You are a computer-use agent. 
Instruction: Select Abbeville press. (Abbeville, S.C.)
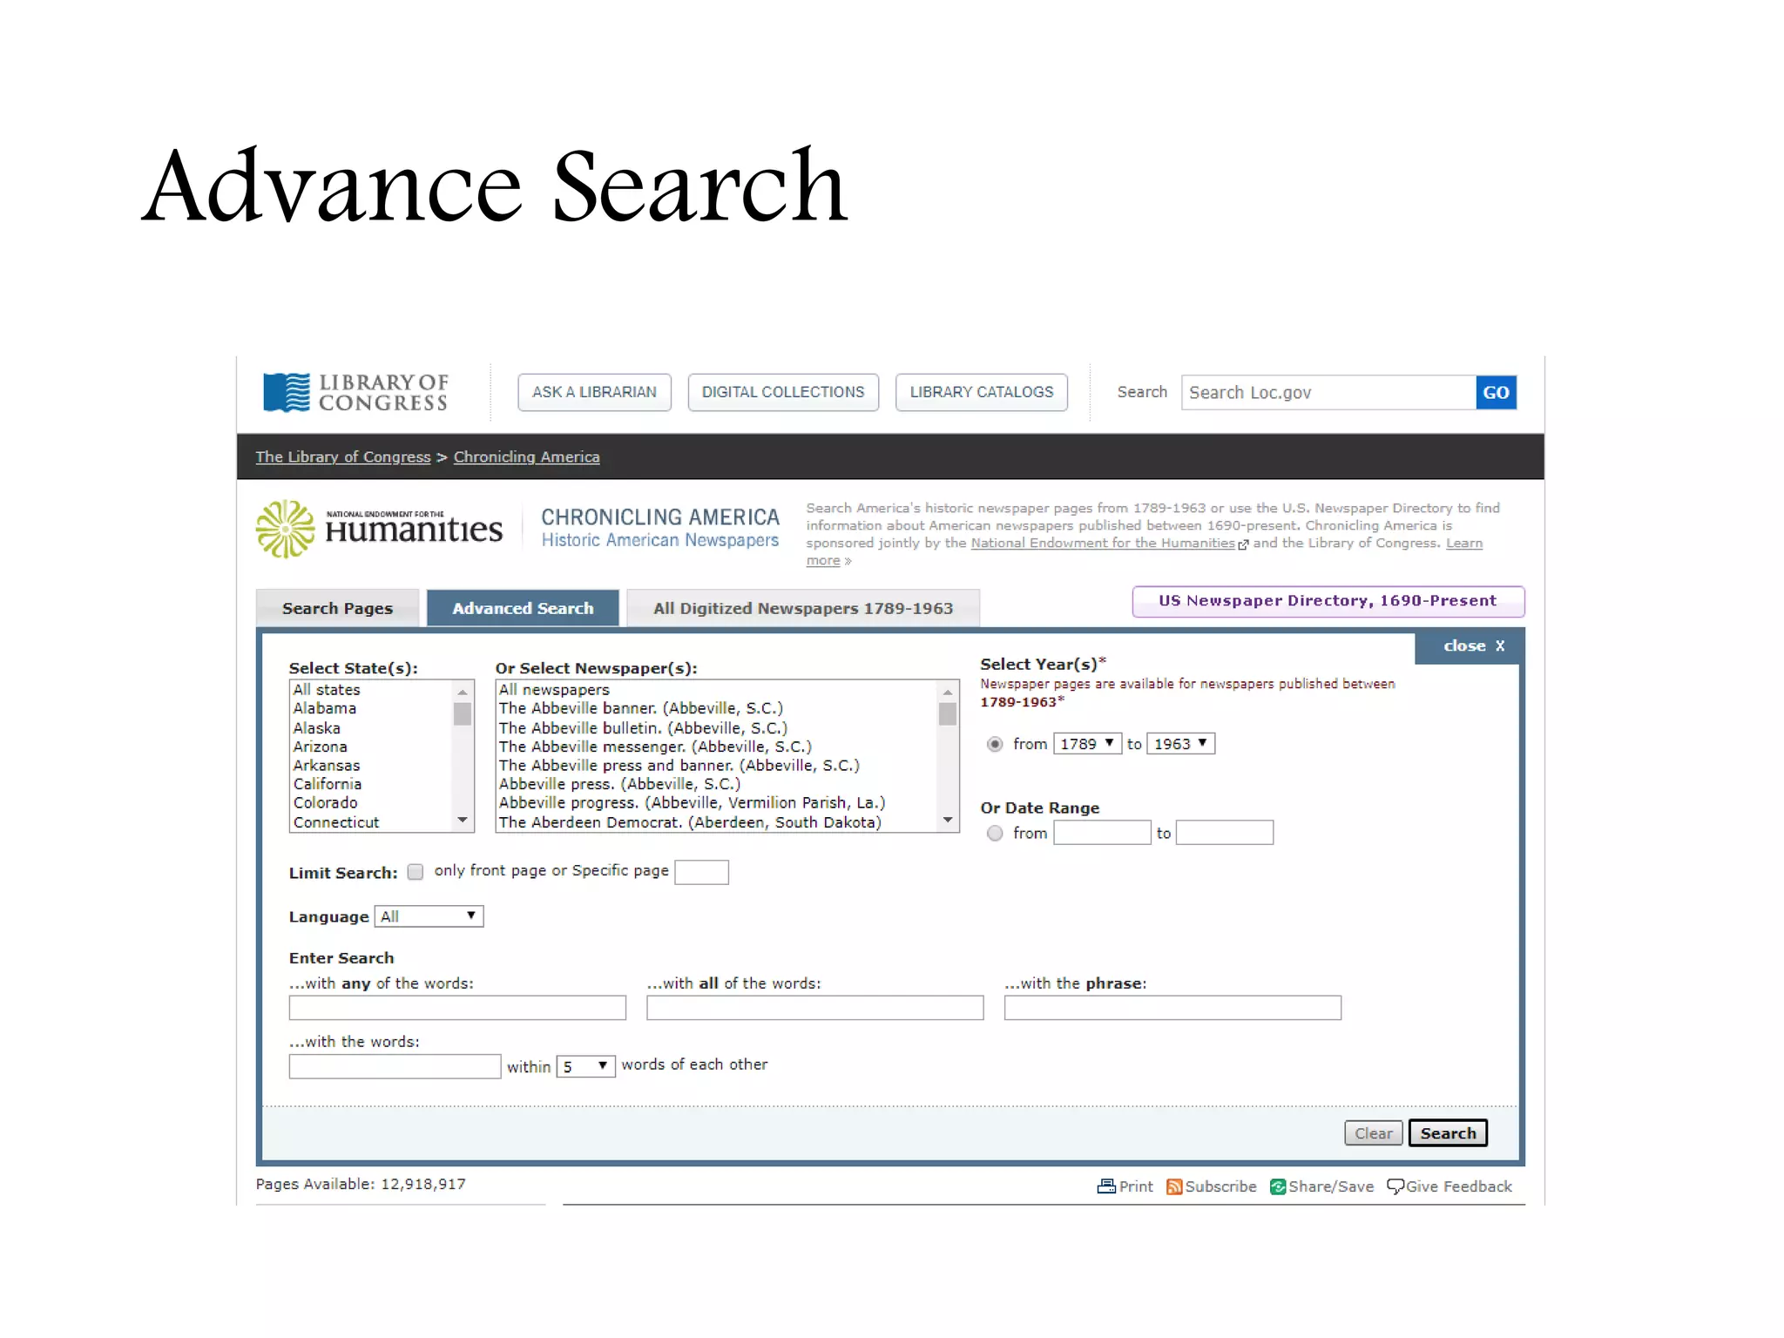coord(717,784)
